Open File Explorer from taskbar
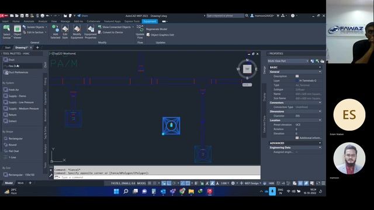The height and width of the screenshot is (210, 374). point(191,191)
